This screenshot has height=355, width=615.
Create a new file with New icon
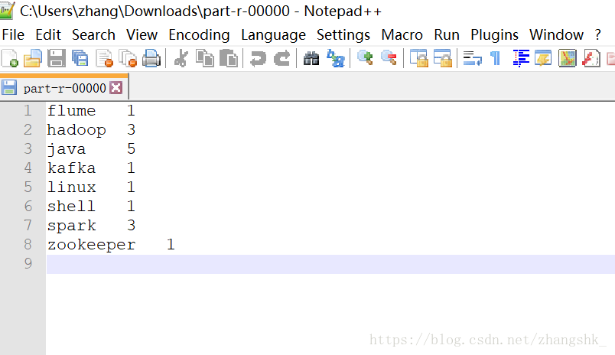click(x=9, y=58)
